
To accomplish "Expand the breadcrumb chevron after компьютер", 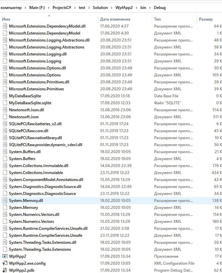I will [x=26, y=8].
